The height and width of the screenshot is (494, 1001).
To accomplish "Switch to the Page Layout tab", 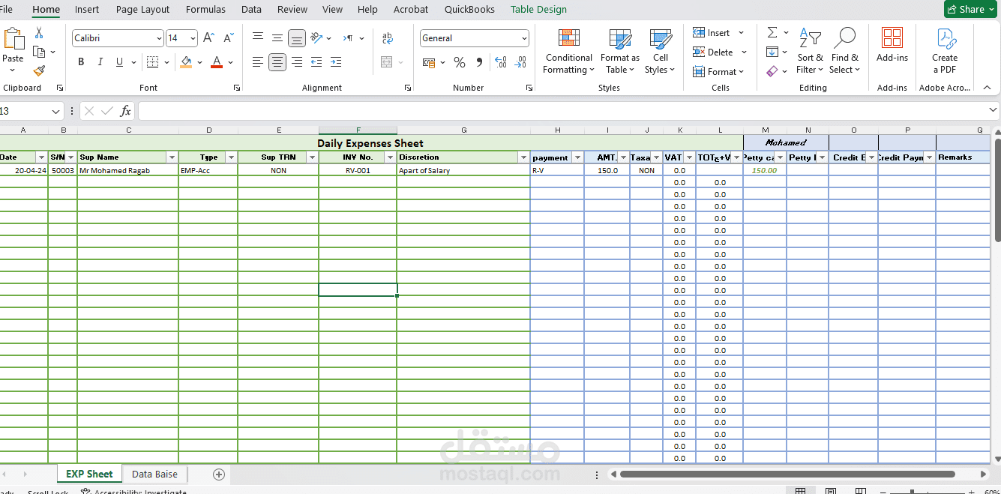I will pyautogui.click(x=142, y=9).
